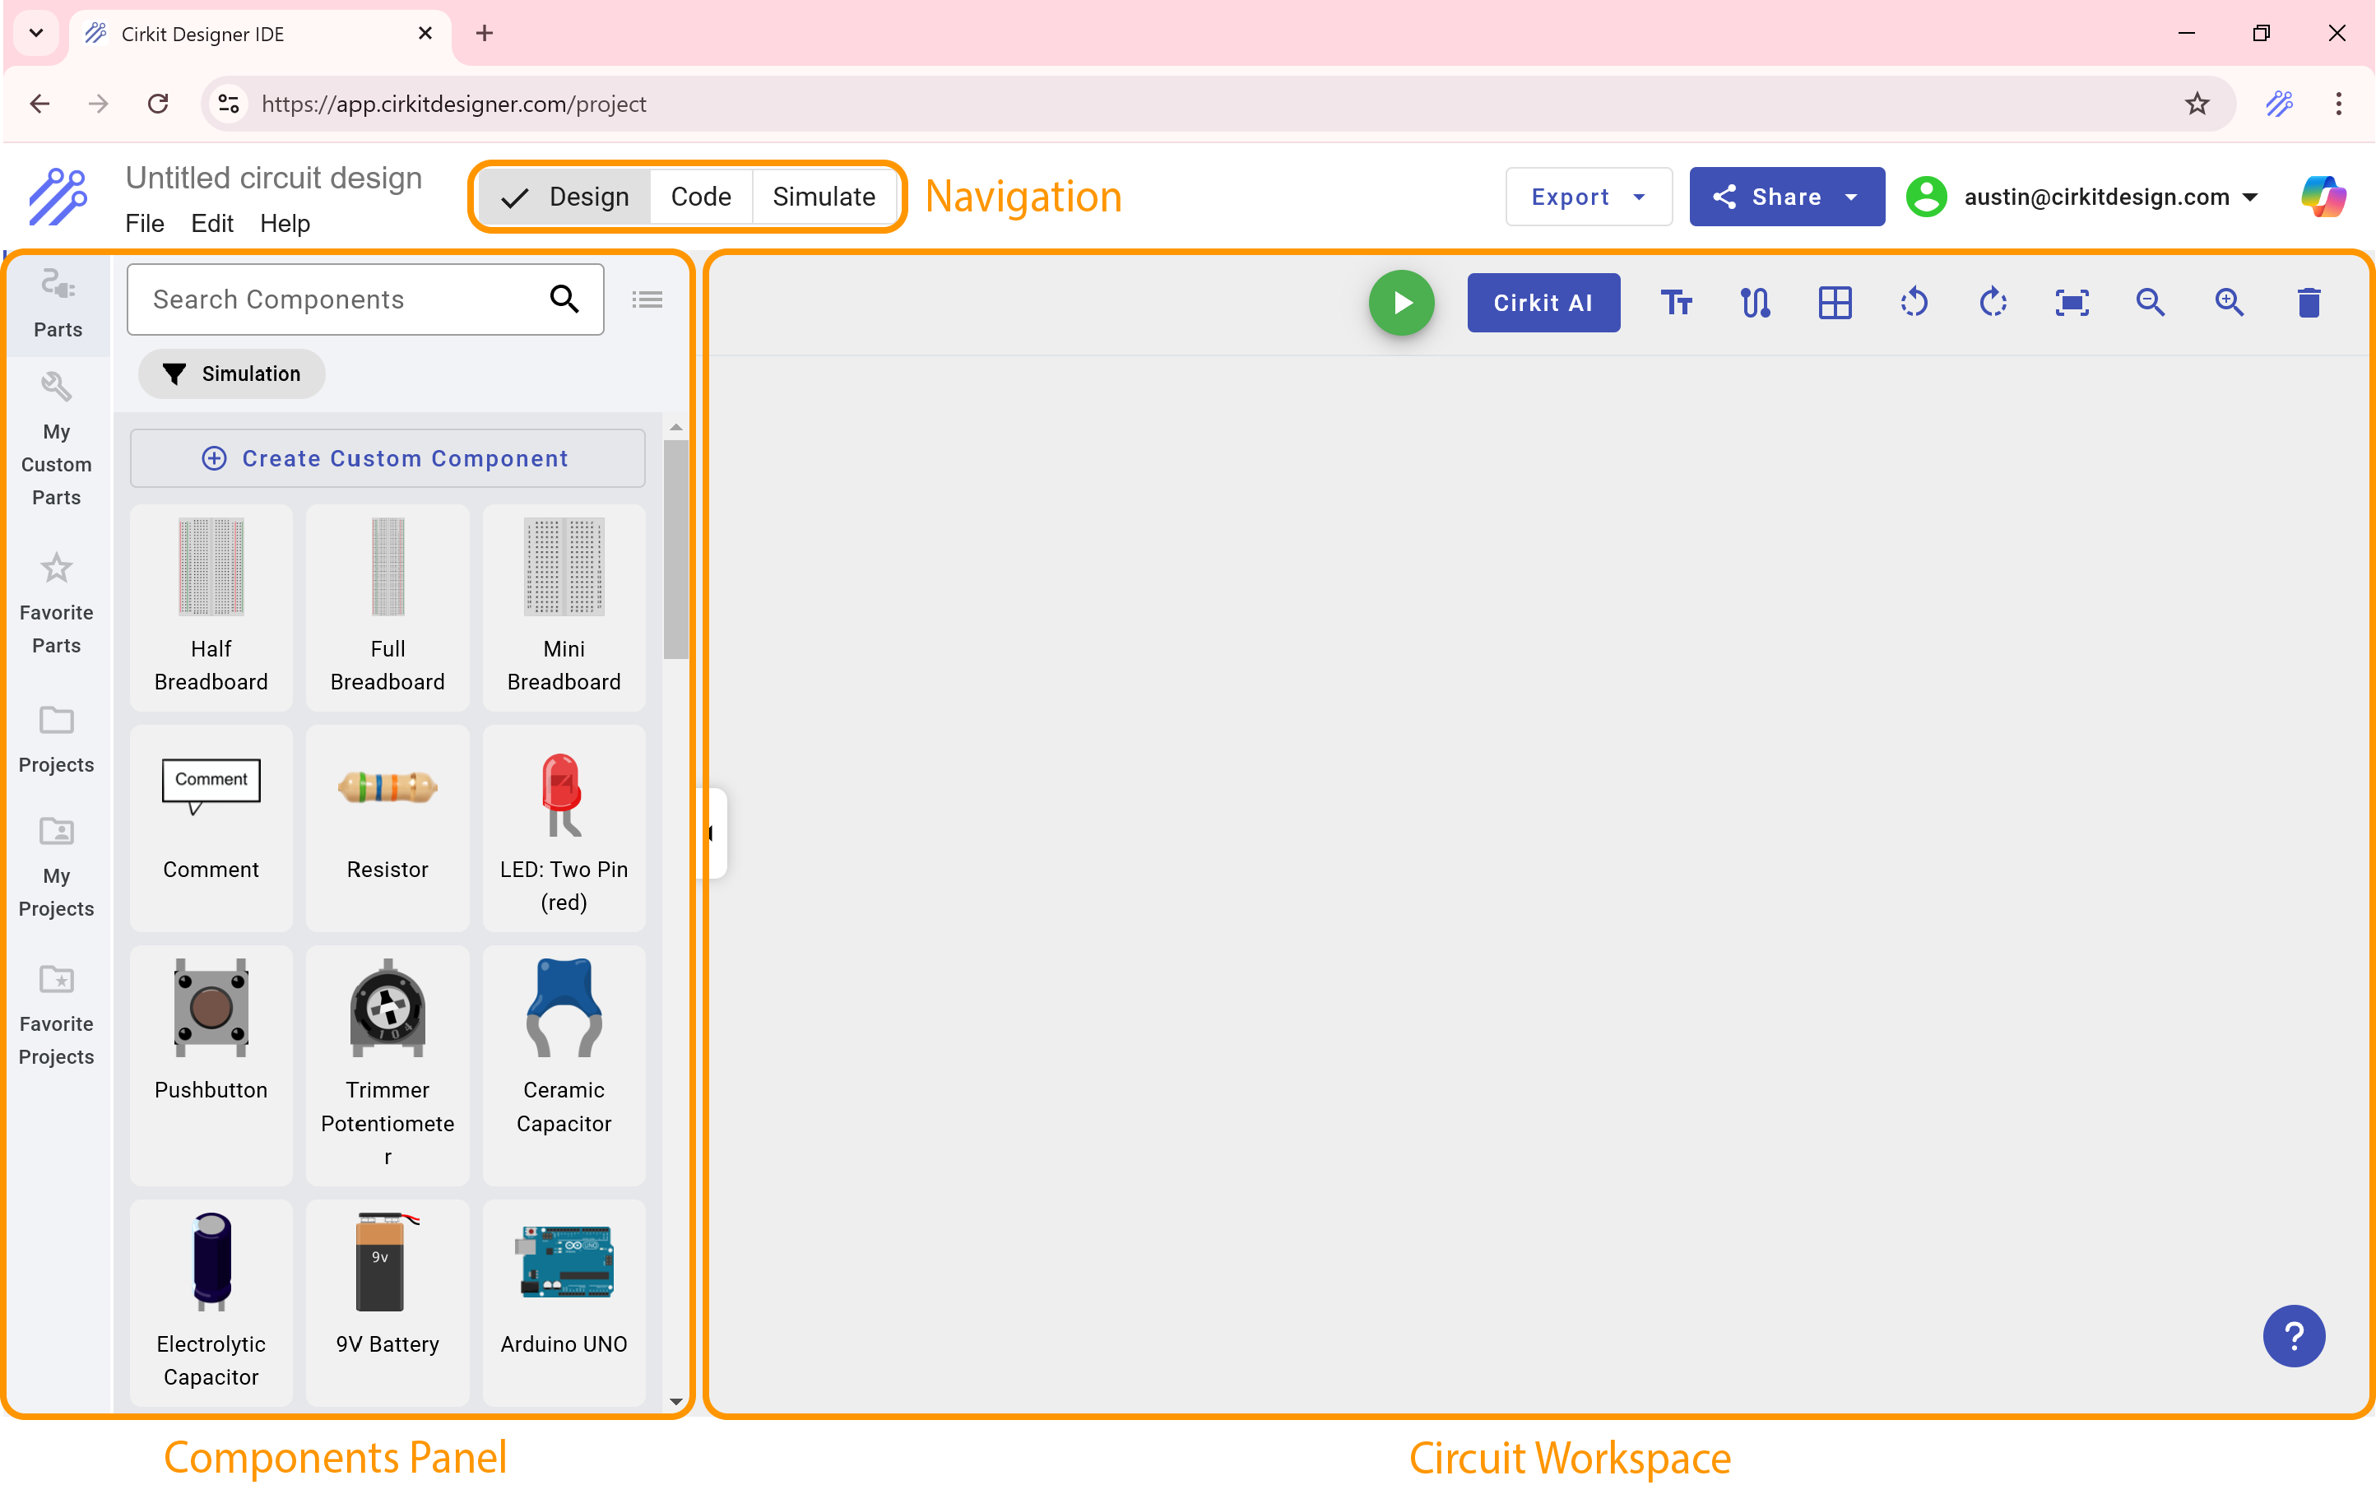Open the Cirkit AI assistant

1543,303
